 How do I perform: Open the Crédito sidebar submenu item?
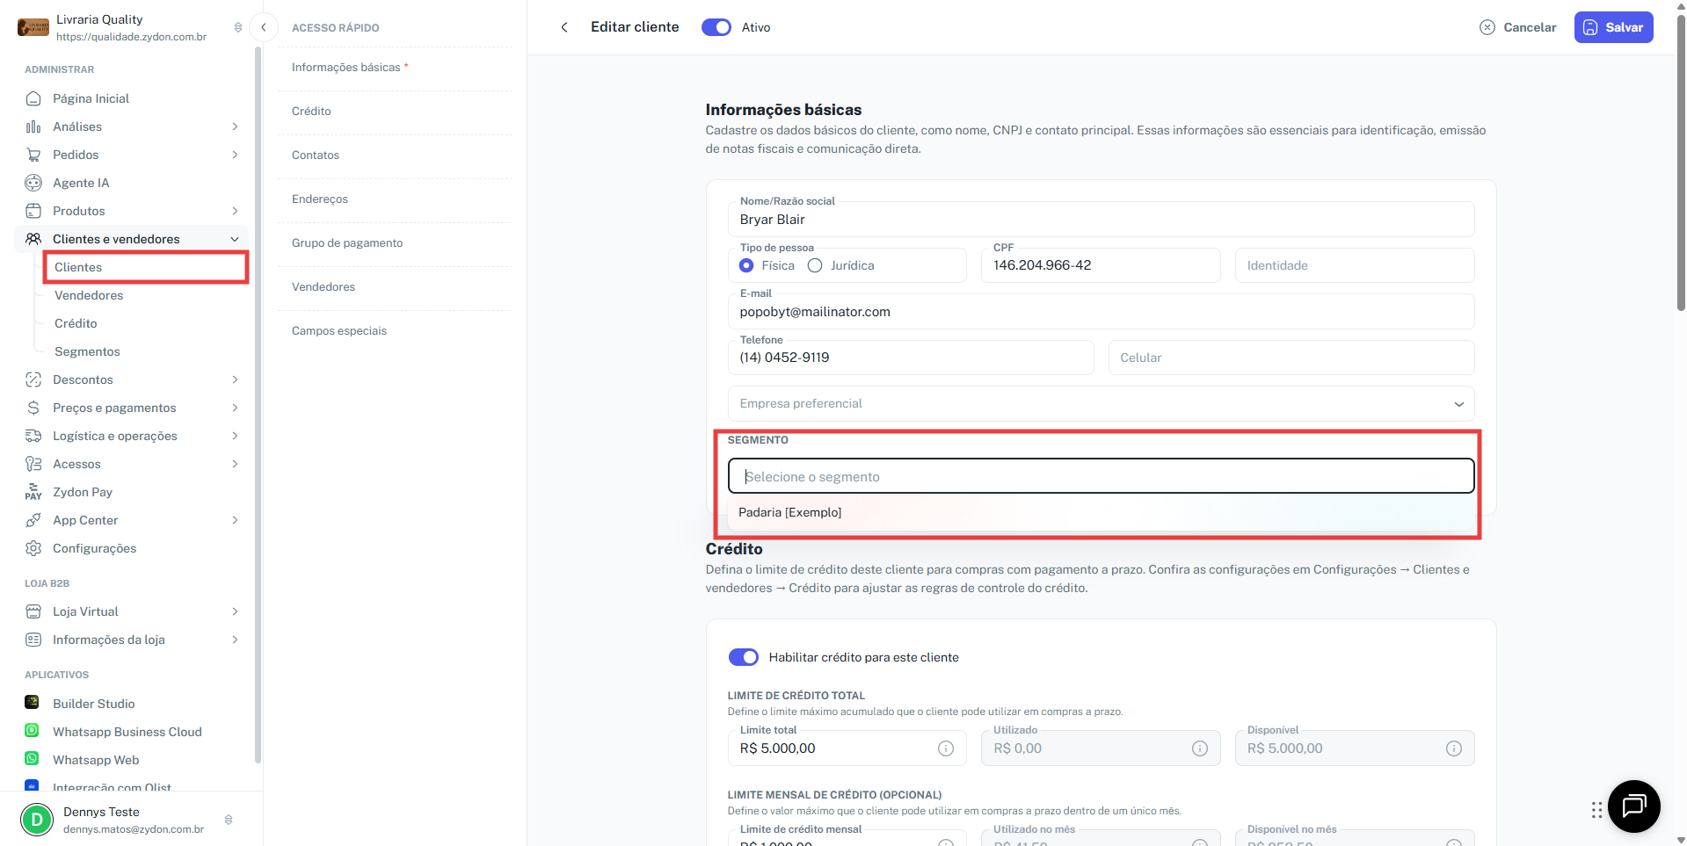(x=76, y=323)
